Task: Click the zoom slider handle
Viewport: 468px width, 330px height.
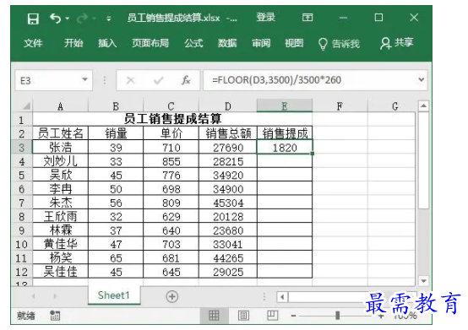Action: click(338, 316)
